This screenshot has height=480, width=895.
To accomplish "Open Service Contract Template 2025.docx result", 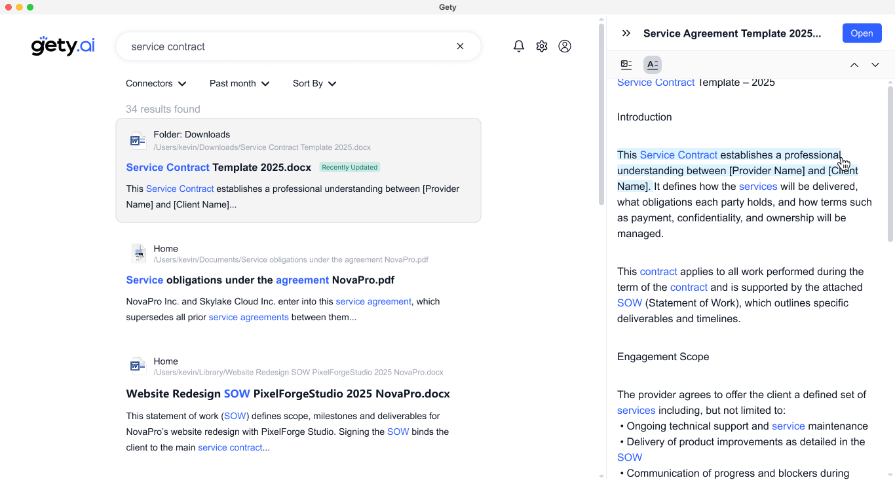I will (218, 168).
